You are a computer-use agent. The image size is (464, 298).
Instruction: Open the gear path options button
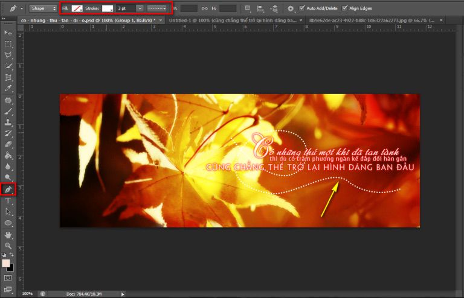click(x=291, y=8)
